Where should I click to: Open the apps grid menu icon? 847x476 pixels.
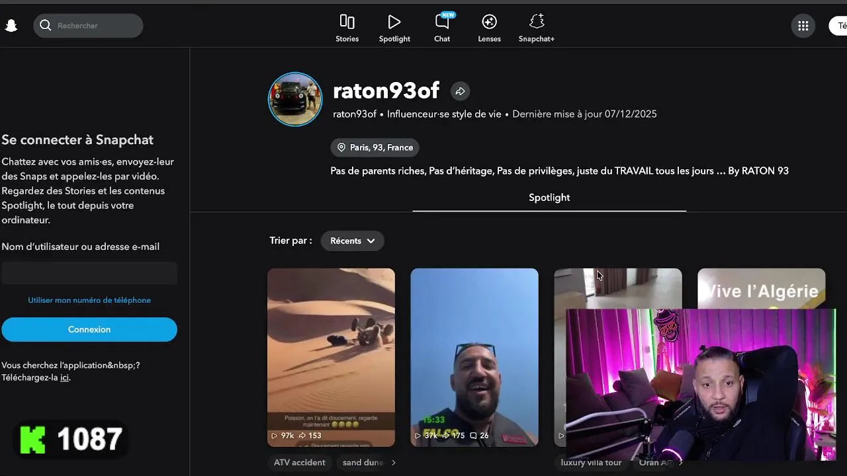[803, 26]
